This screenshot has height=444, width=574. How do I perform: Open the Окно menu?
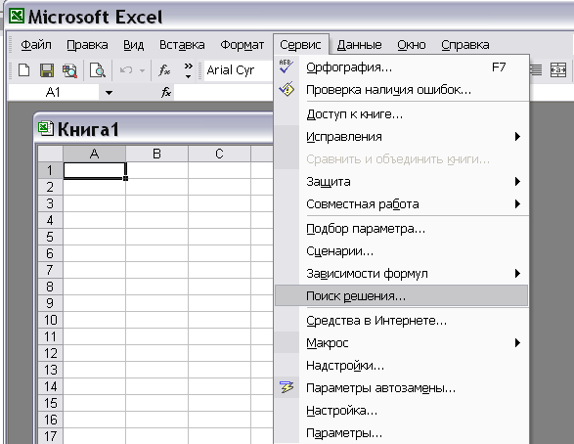point(412,45)
